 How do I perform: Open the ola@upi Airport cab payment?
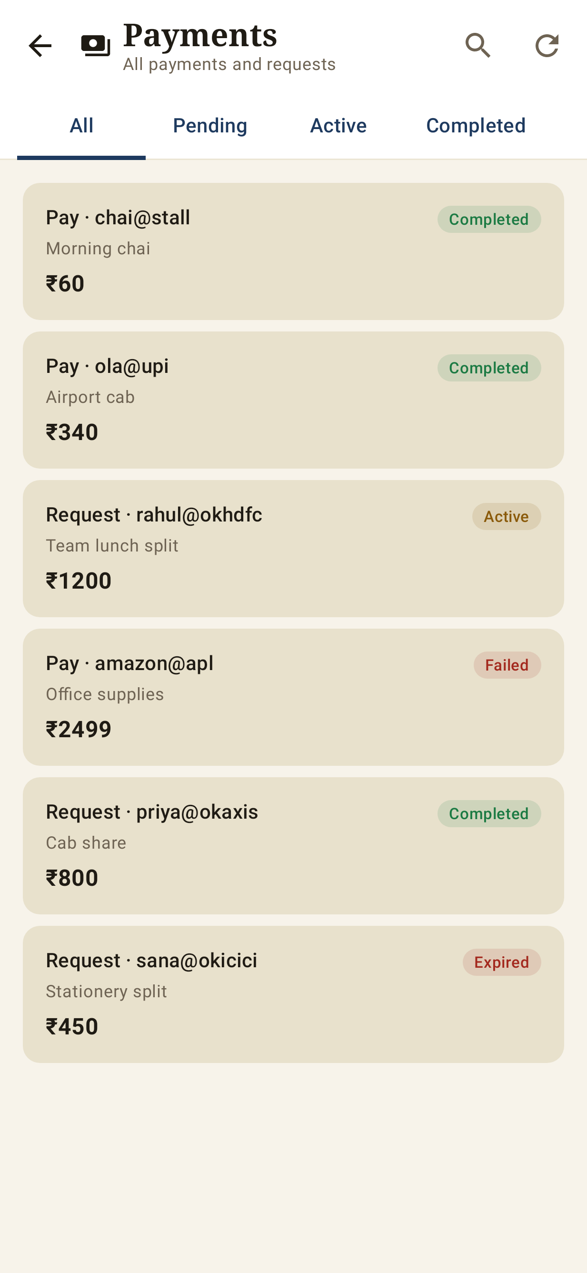click(293, 401)
